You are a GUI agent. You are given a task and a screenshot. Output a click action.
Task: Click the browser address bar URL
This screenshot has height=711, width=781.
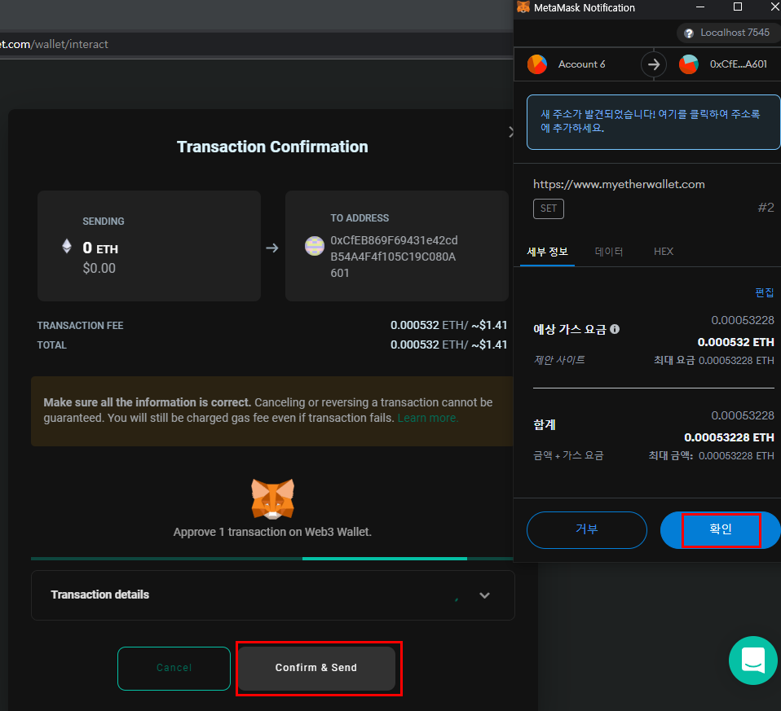click(x=54, y=44)
